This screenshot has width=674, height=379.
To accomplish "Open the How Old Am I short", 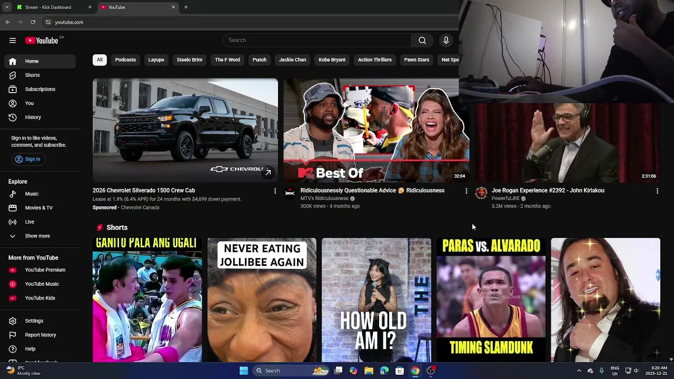I will (x=376, y=300).
